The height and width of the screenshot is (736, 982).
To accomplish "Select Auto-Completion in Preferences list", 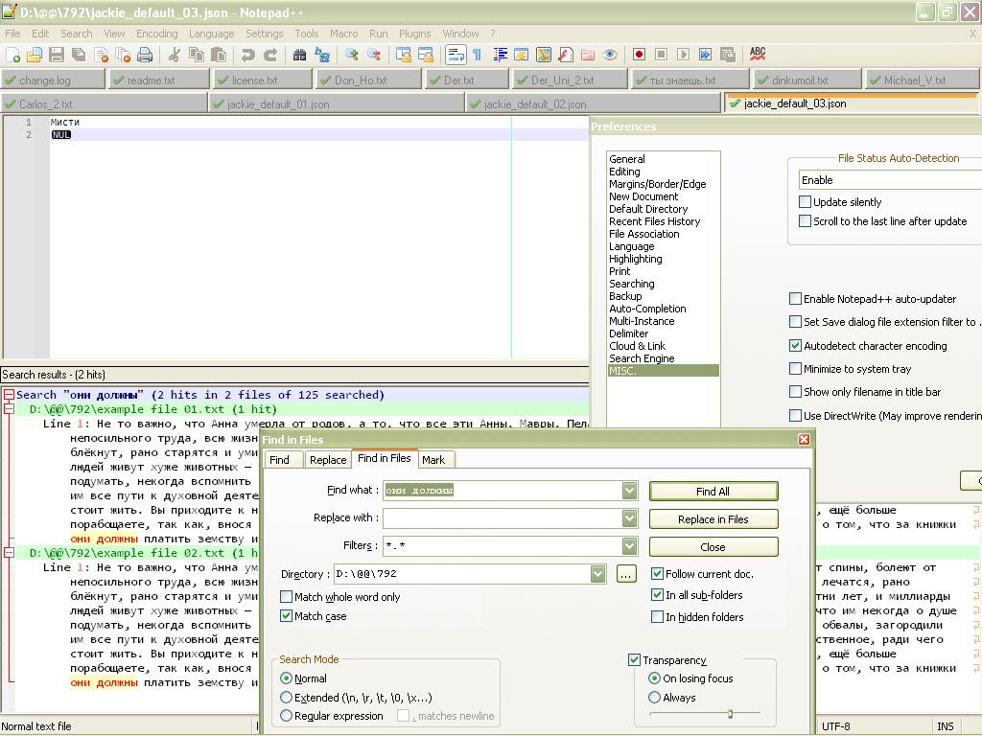I will (647, 309).
